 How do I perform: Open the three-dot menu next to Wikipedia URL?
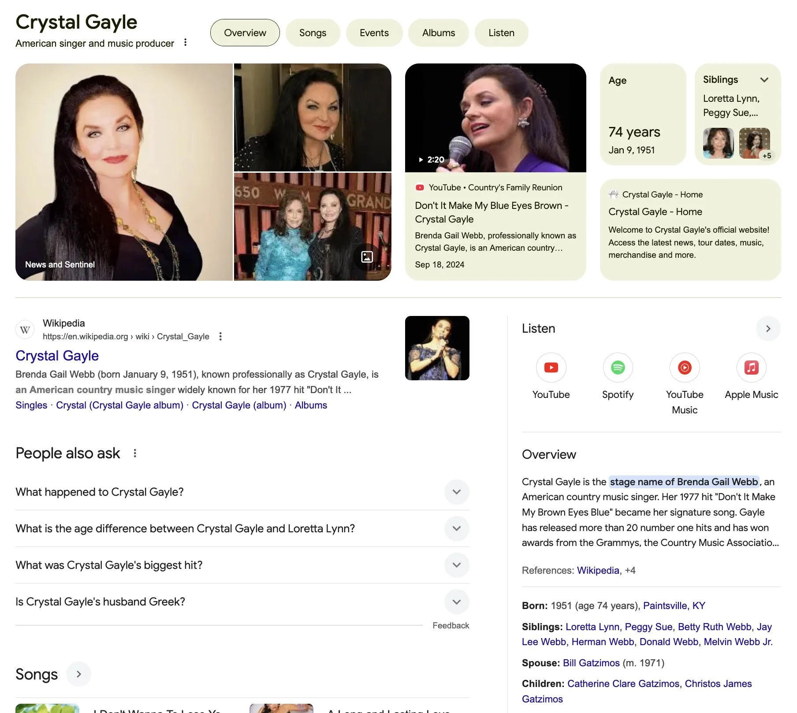tap(220, 337)
